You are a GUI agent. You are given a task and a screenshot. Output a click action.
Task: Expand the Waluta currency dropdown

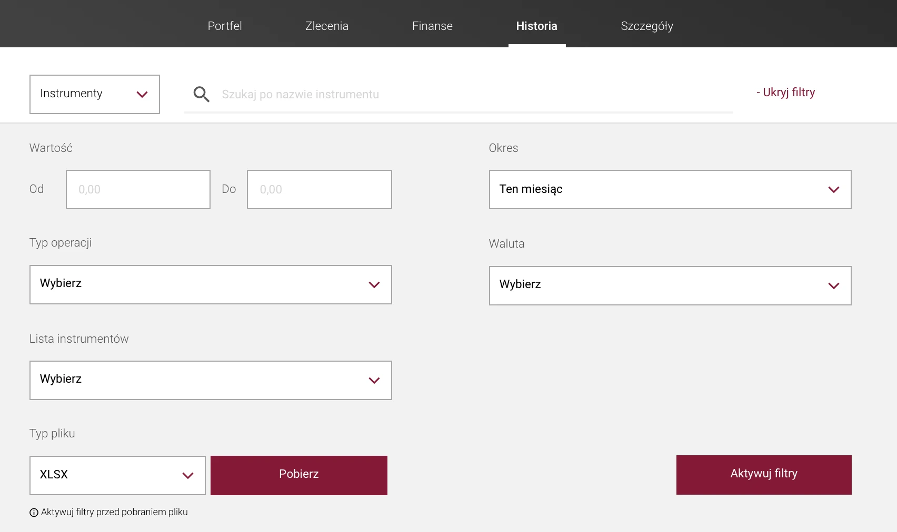tap(670, 285)
